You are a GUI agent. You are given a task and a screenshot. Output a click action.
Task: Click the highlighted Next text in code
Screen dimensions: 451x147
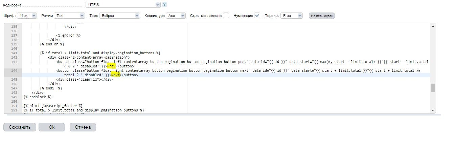pyautogui.click(x=115, y=75)
